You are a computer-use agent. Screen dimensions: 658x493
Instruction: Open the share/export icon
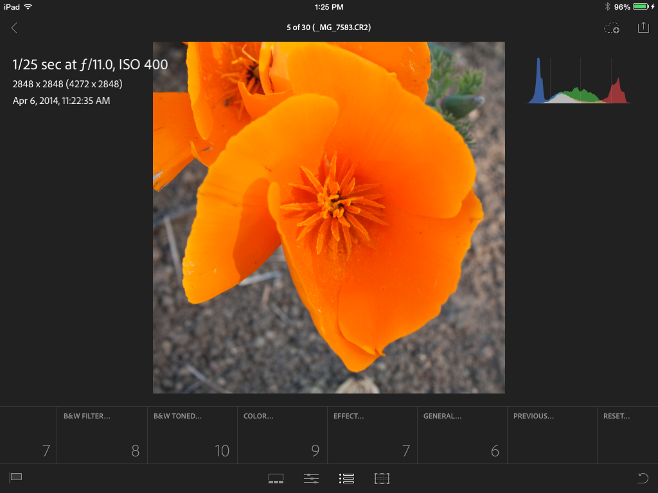coord(643,28)
